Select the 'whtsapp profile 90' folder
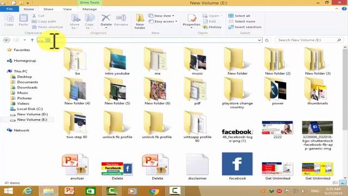The height and width of the screenshot is (196, 348). point(197,127)
